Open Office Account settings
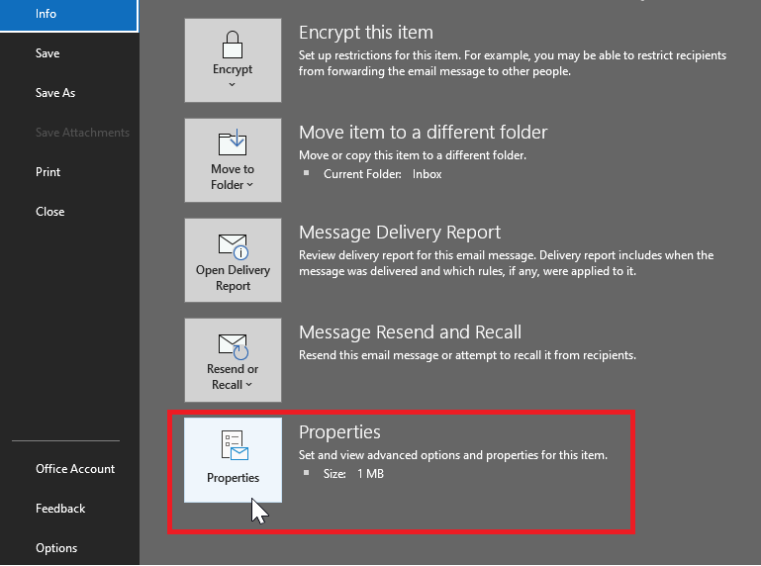The image size is (761, 566). 75,469
